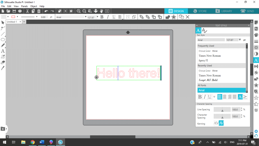Set center text alignment in panel
The image size is (259, 146).
tap(225, 97)
